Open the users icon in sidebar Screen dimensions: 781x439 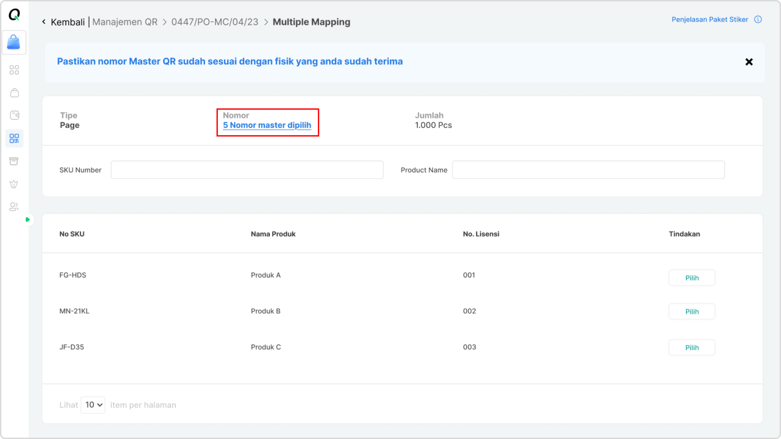pos(14,207)
